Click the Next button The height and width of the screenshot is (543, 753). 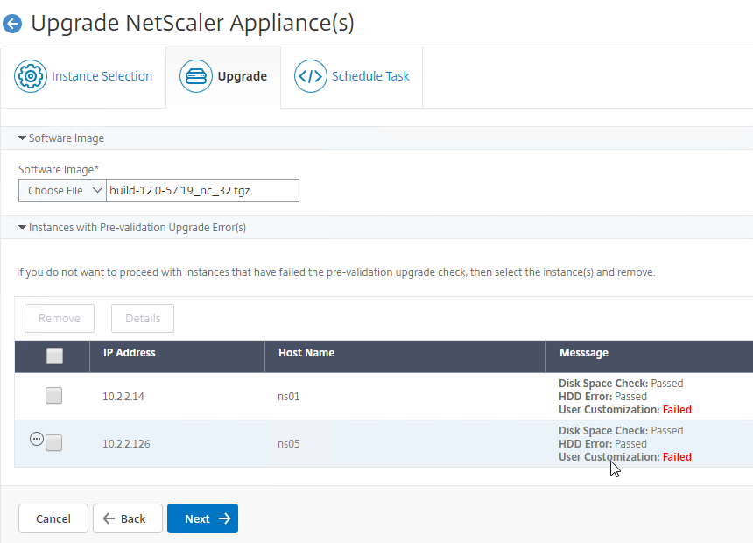coord(202,518)
